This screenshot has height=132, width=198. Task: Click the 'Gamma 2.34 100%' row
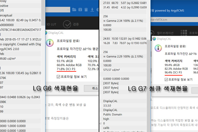pos(123,21)
